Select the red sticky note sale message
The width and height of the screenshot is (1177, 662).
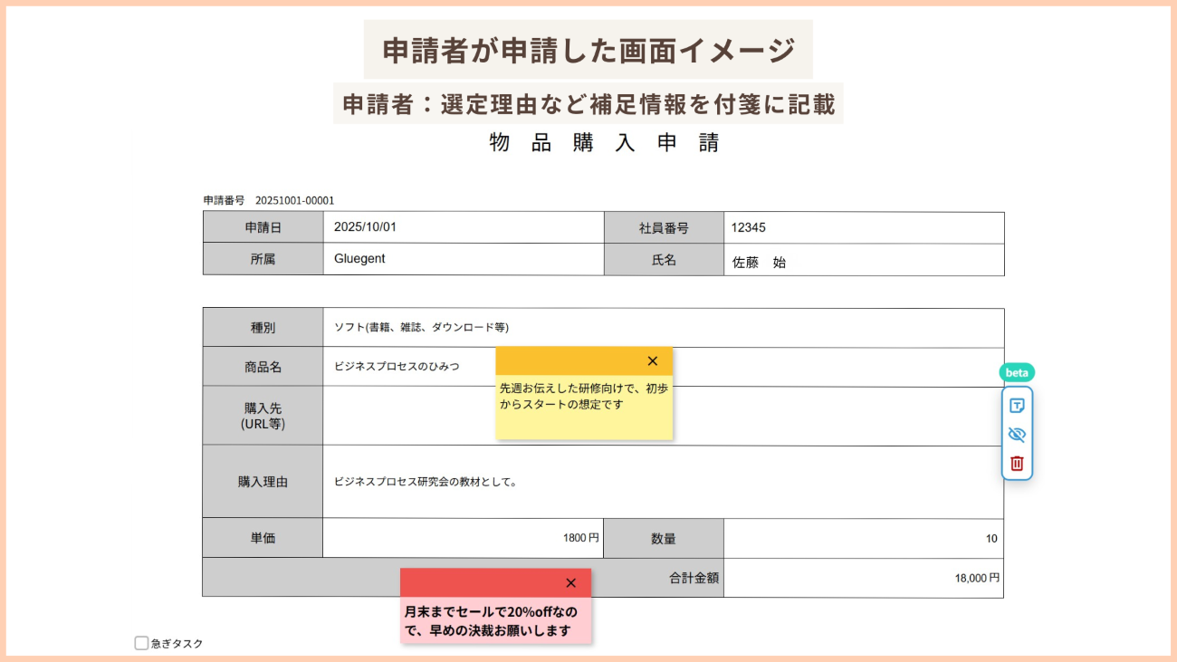[490, 621]
